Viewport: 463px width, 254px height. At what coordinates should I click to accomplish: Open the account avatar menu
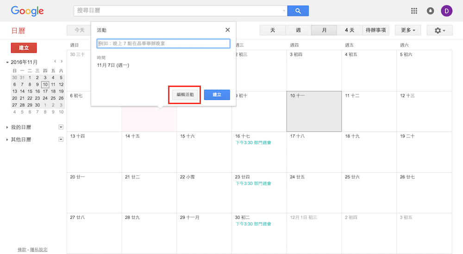pyautogui.click(x=446, y=11)
